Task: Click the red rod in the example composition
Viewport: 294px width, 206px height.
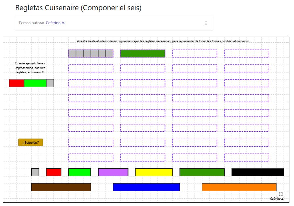Action: [16, 84]
